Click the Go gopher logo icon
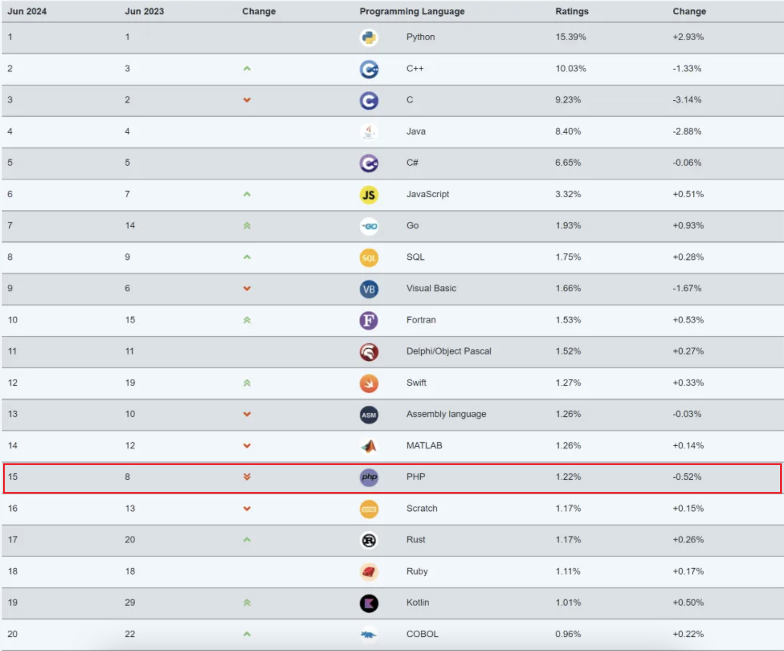The height and width of the screenshot is (651, 784). click(369, 226)
